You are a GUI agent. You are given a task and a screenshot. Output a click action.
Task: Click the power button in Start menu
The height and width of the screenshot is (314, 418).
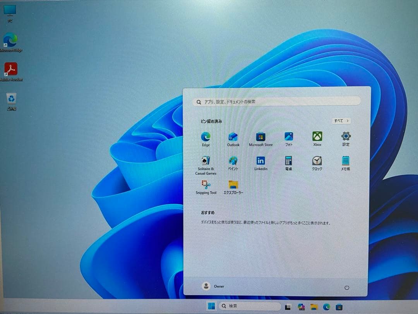[347, 286]
